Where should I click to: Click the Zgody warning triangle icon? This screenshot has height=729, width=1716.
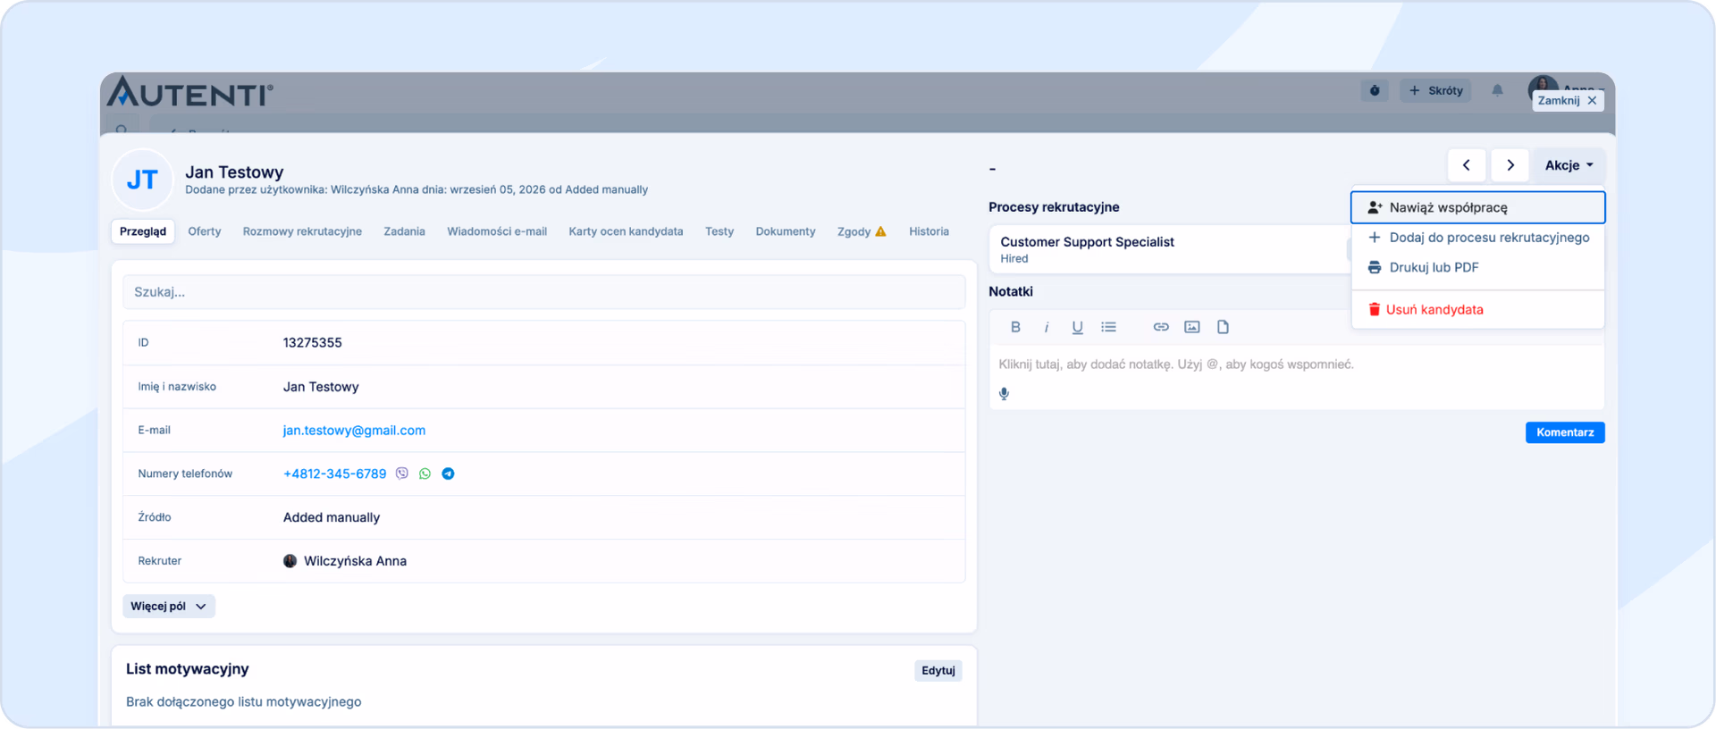click(x=880, y=231)
